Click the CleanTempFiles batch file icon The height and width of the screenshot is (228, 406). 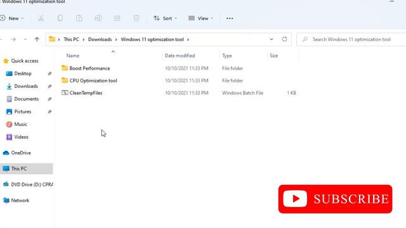click(x=65, y=93)
